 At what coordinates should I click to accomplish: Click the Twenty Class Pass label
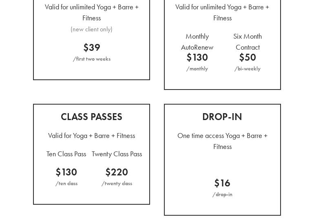[x=117, y=154]
